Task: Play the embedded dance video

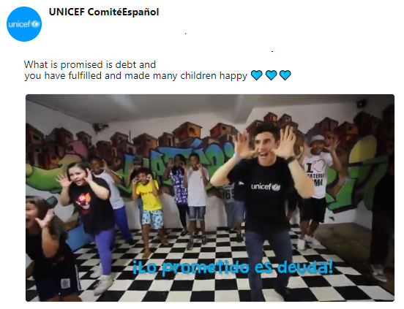Action: coord(210,198)
